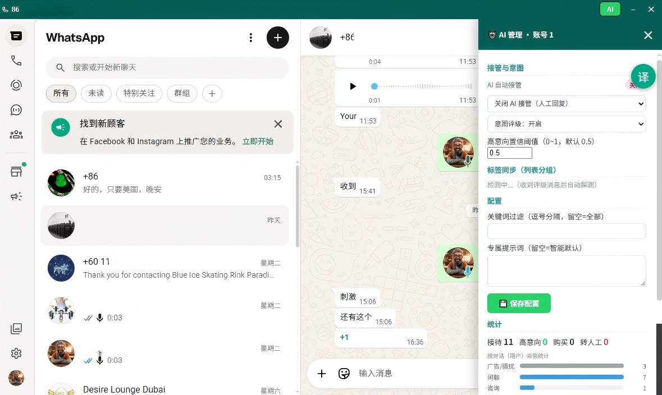The height and width of the screenshot is (395, 662).
Task: Select the 所有 filter tab
Action: 61,93
